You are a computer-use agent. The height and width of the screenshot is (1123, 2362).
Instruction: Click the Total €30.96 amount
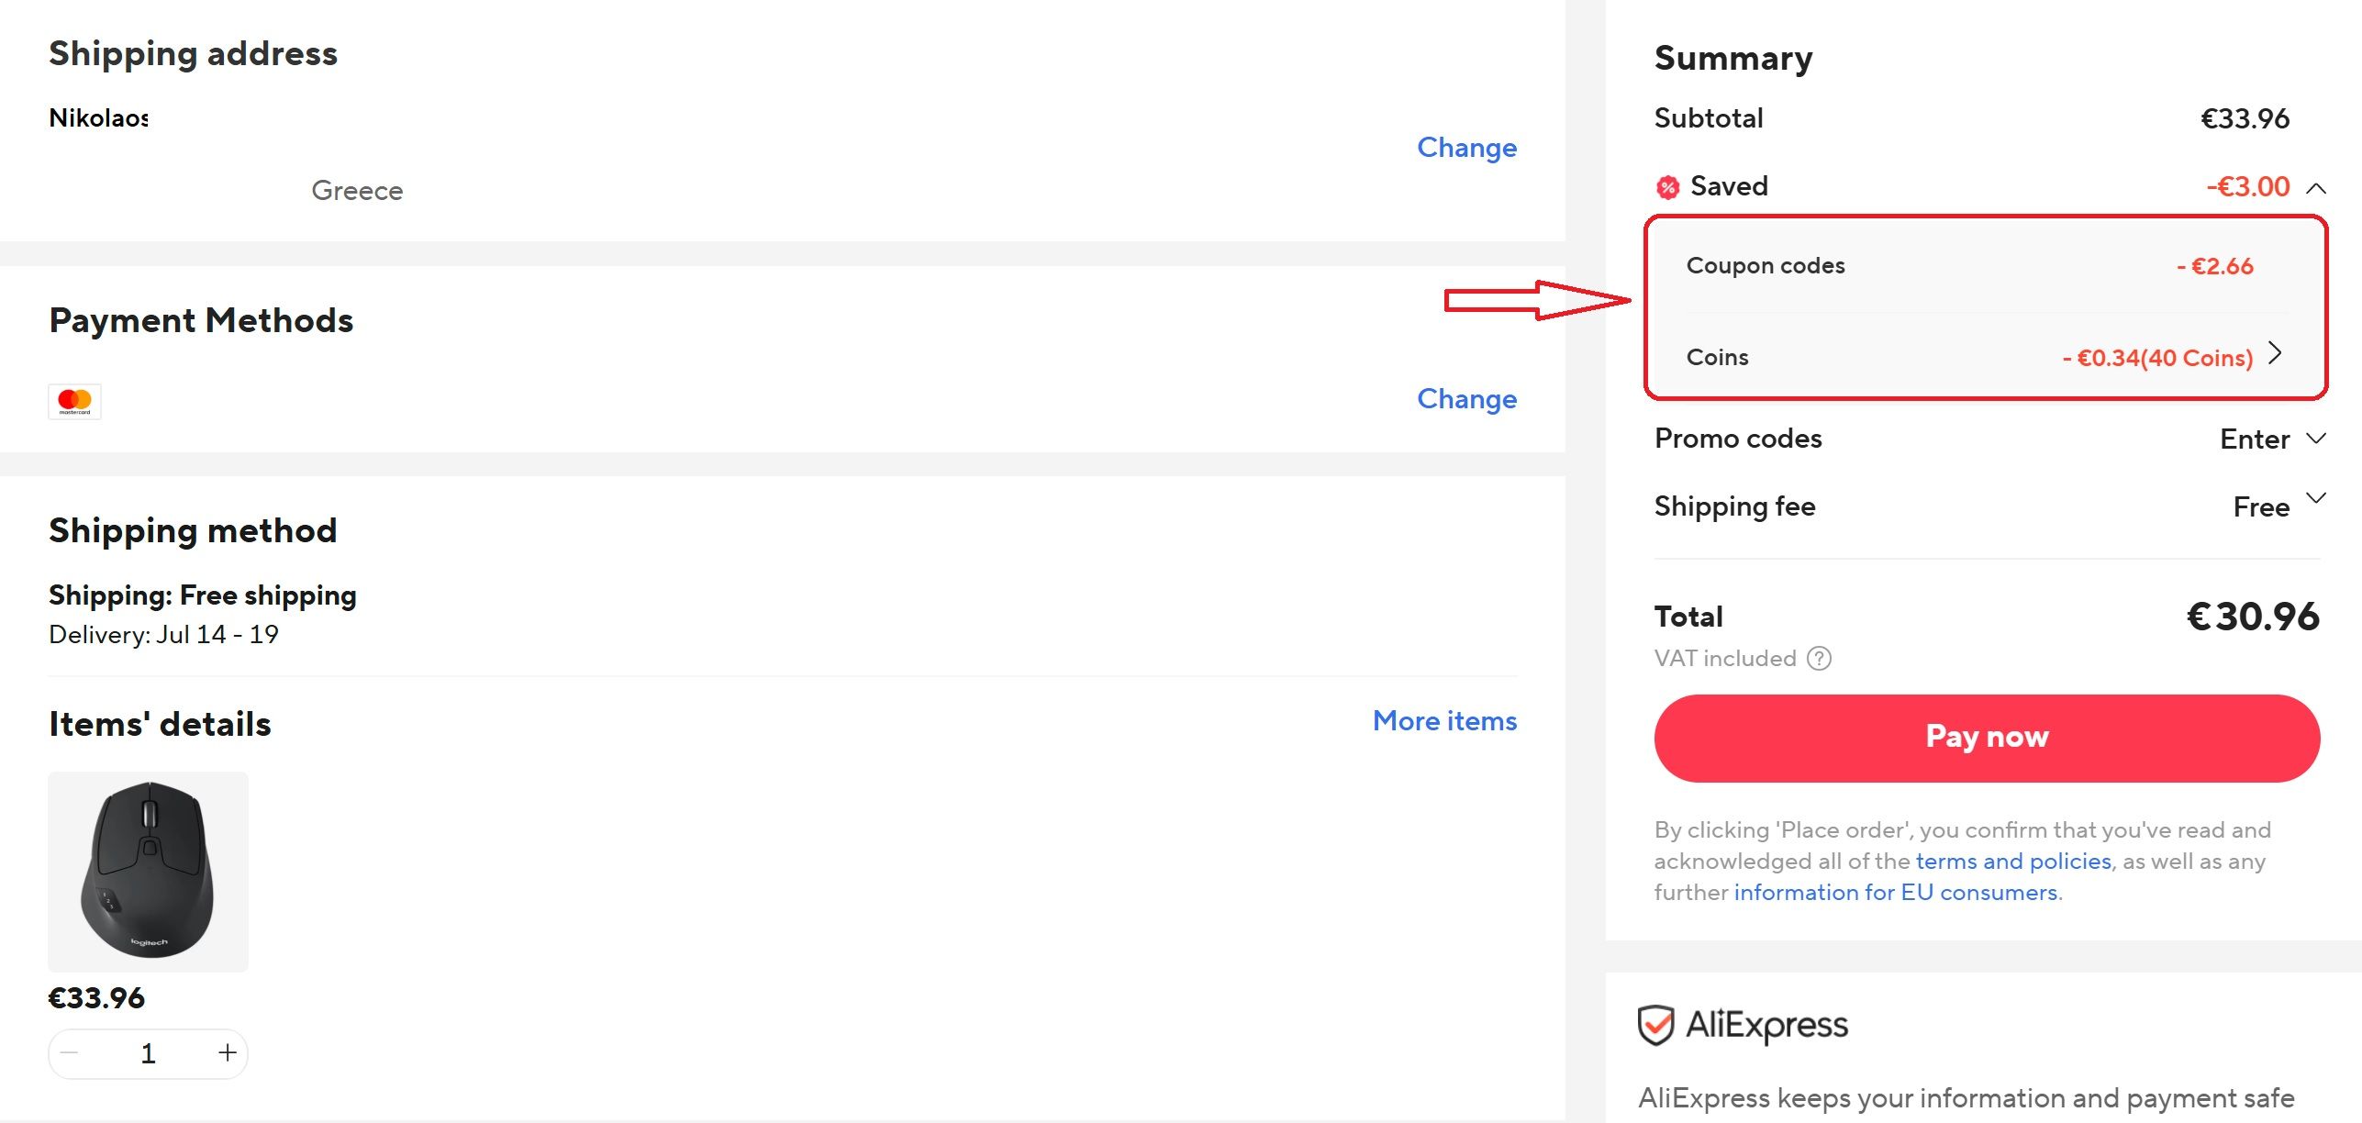(2253, 617)
